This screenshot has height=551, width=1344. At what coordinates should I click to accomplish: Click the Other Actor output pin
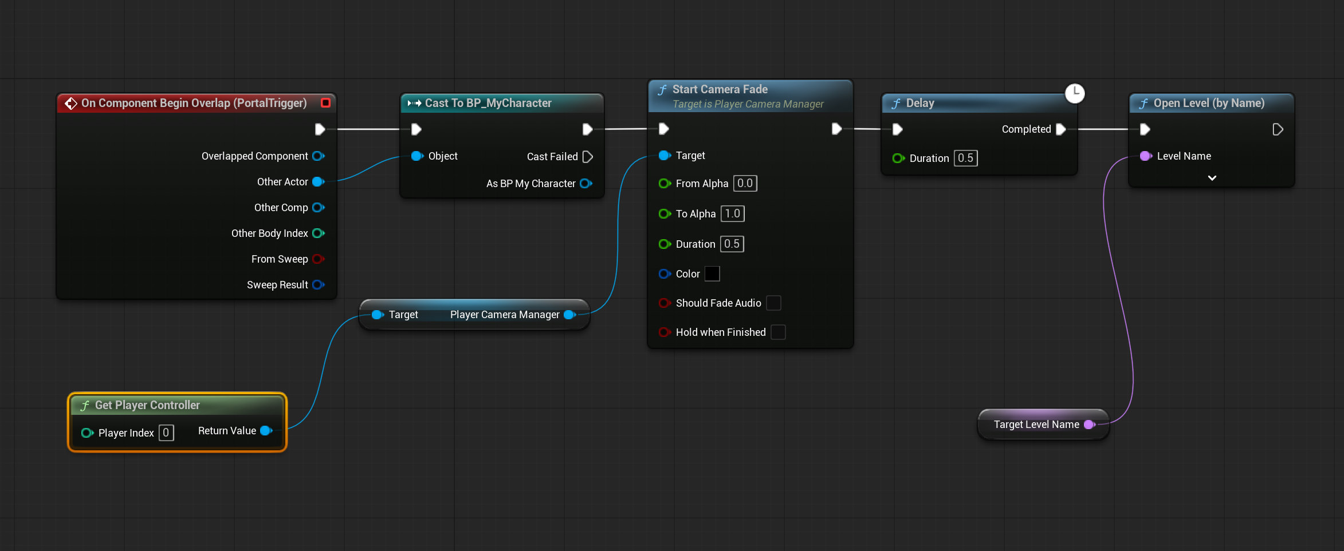coord(319,182)
